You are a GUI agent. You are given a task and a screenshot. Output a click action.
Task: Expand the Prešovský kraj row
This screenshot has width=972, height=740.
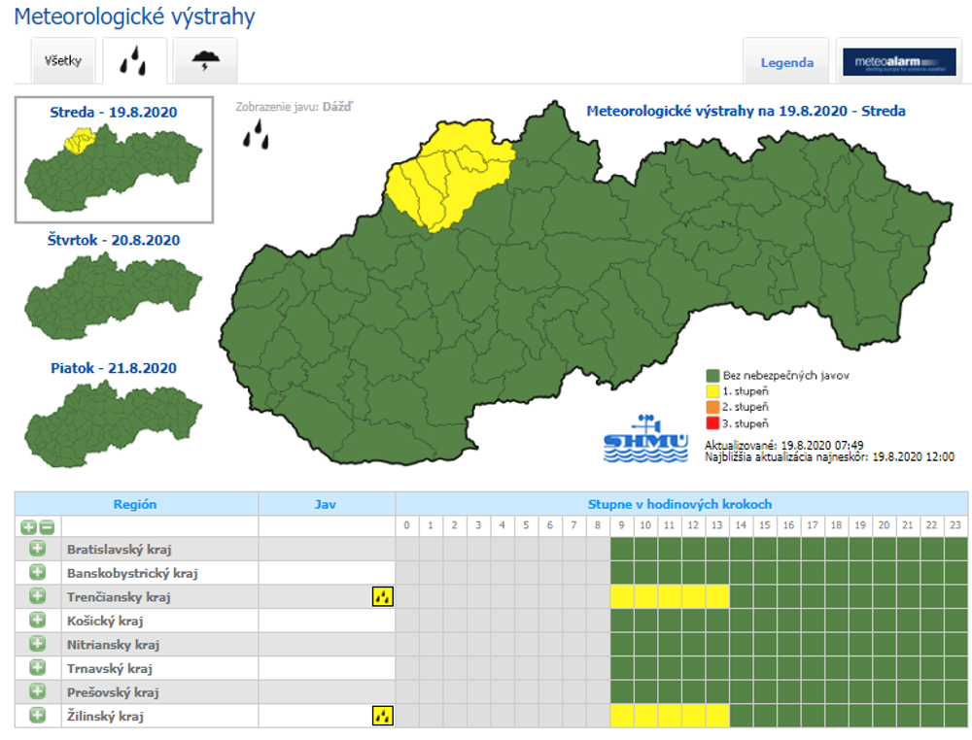38,692
